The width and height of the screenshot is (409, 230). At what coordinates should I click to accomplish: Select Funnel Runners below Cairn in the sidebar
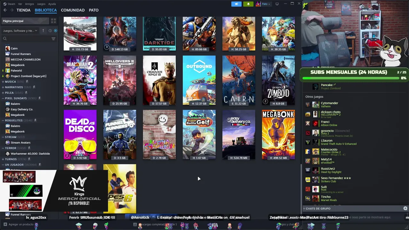coord(21,54)
